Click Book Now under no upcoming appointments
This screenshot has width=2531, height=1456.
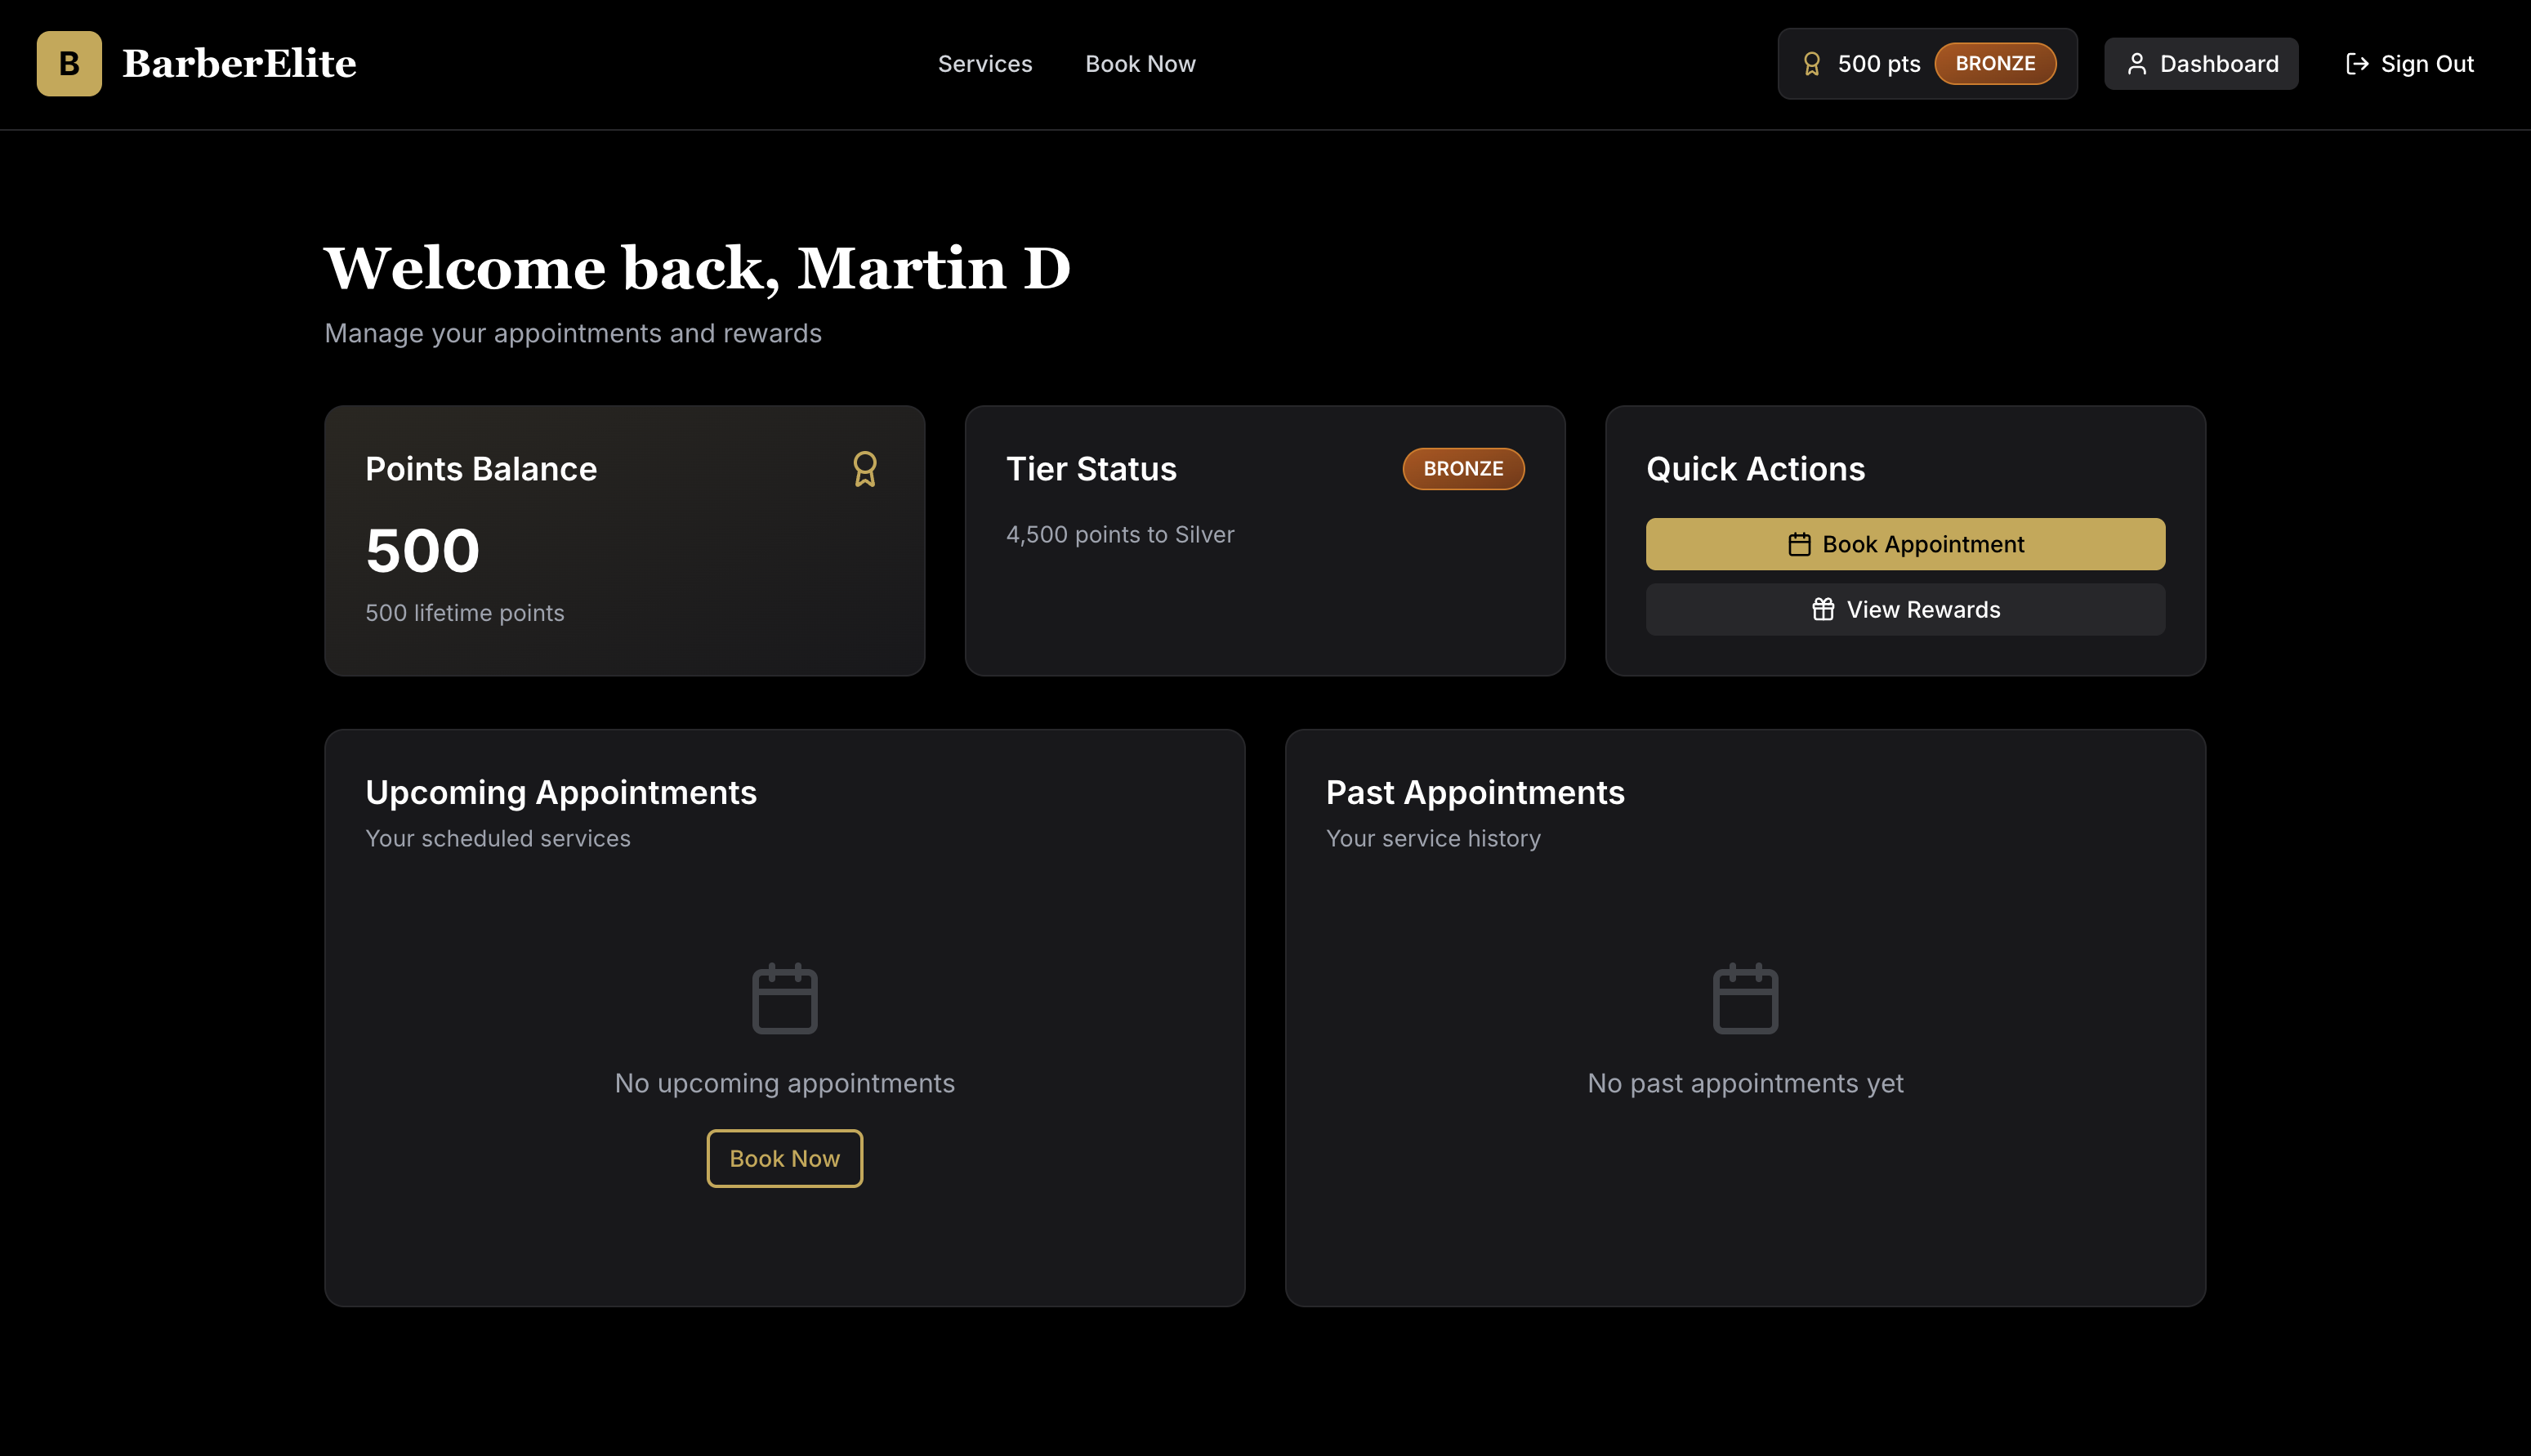[x=784, y=1158]
